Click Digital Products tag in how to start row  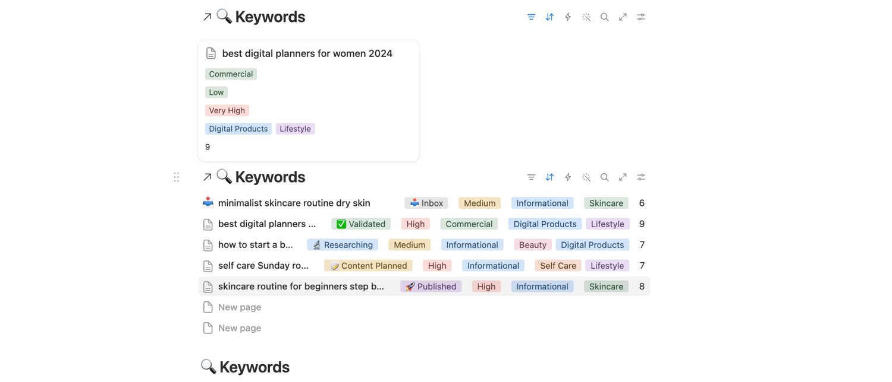point(592,245)
